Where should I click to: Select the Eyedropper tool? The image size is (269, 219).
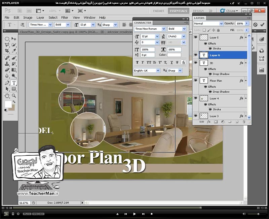click(14, 51)
